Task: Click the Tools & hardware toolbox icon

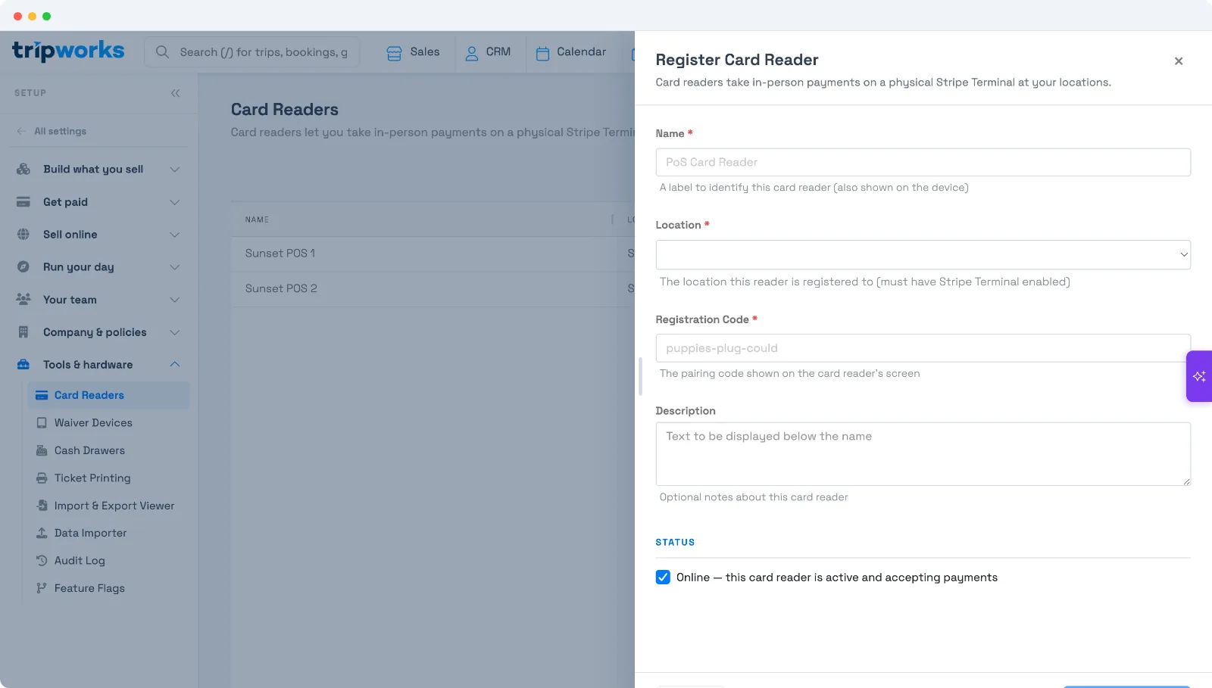Action: 23,365
